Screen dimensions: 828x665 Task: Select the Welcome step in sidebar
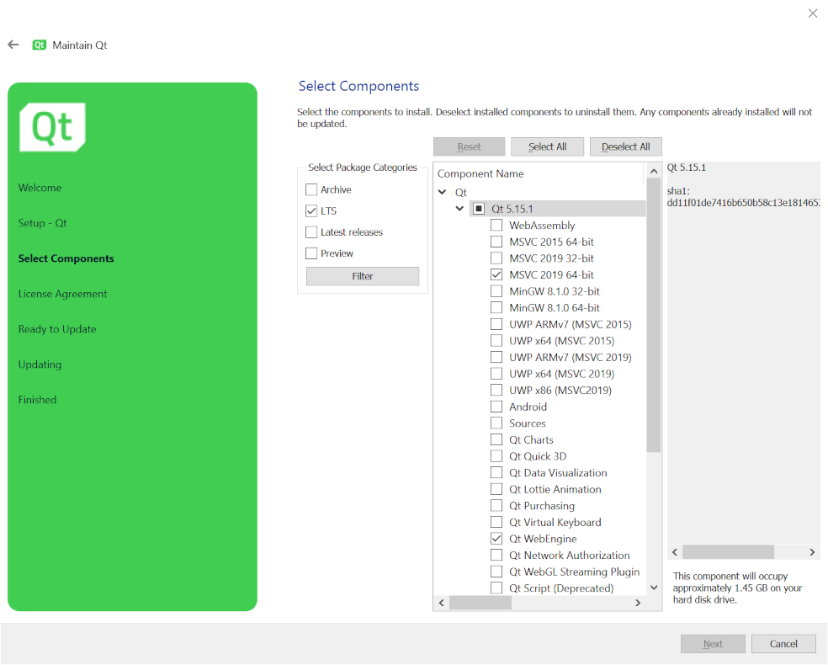(x=40, y=188)
